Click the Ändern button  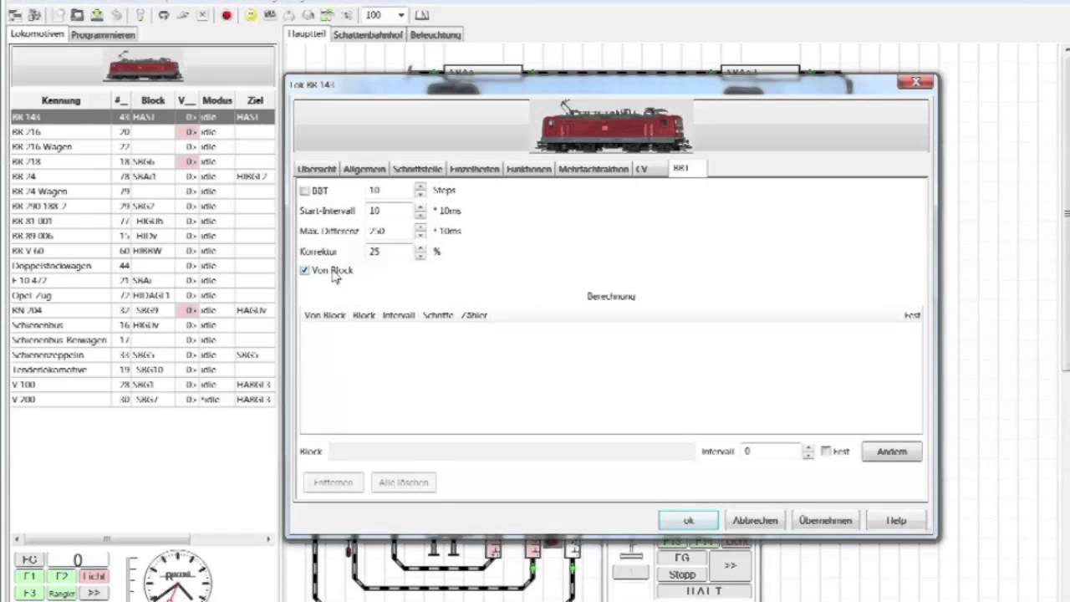[x=891, y=451]
